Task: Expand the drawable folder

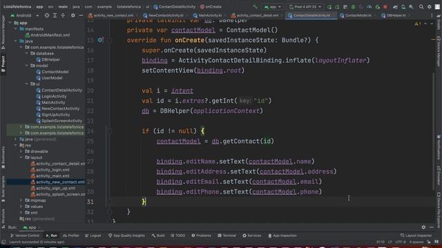Action: (21, 152)
